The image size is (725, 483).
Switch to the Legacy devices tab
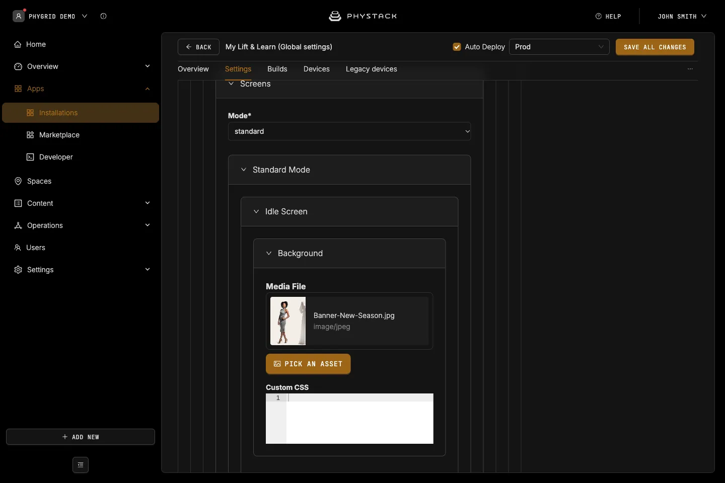pyautogui.click(x=372, y=69)
